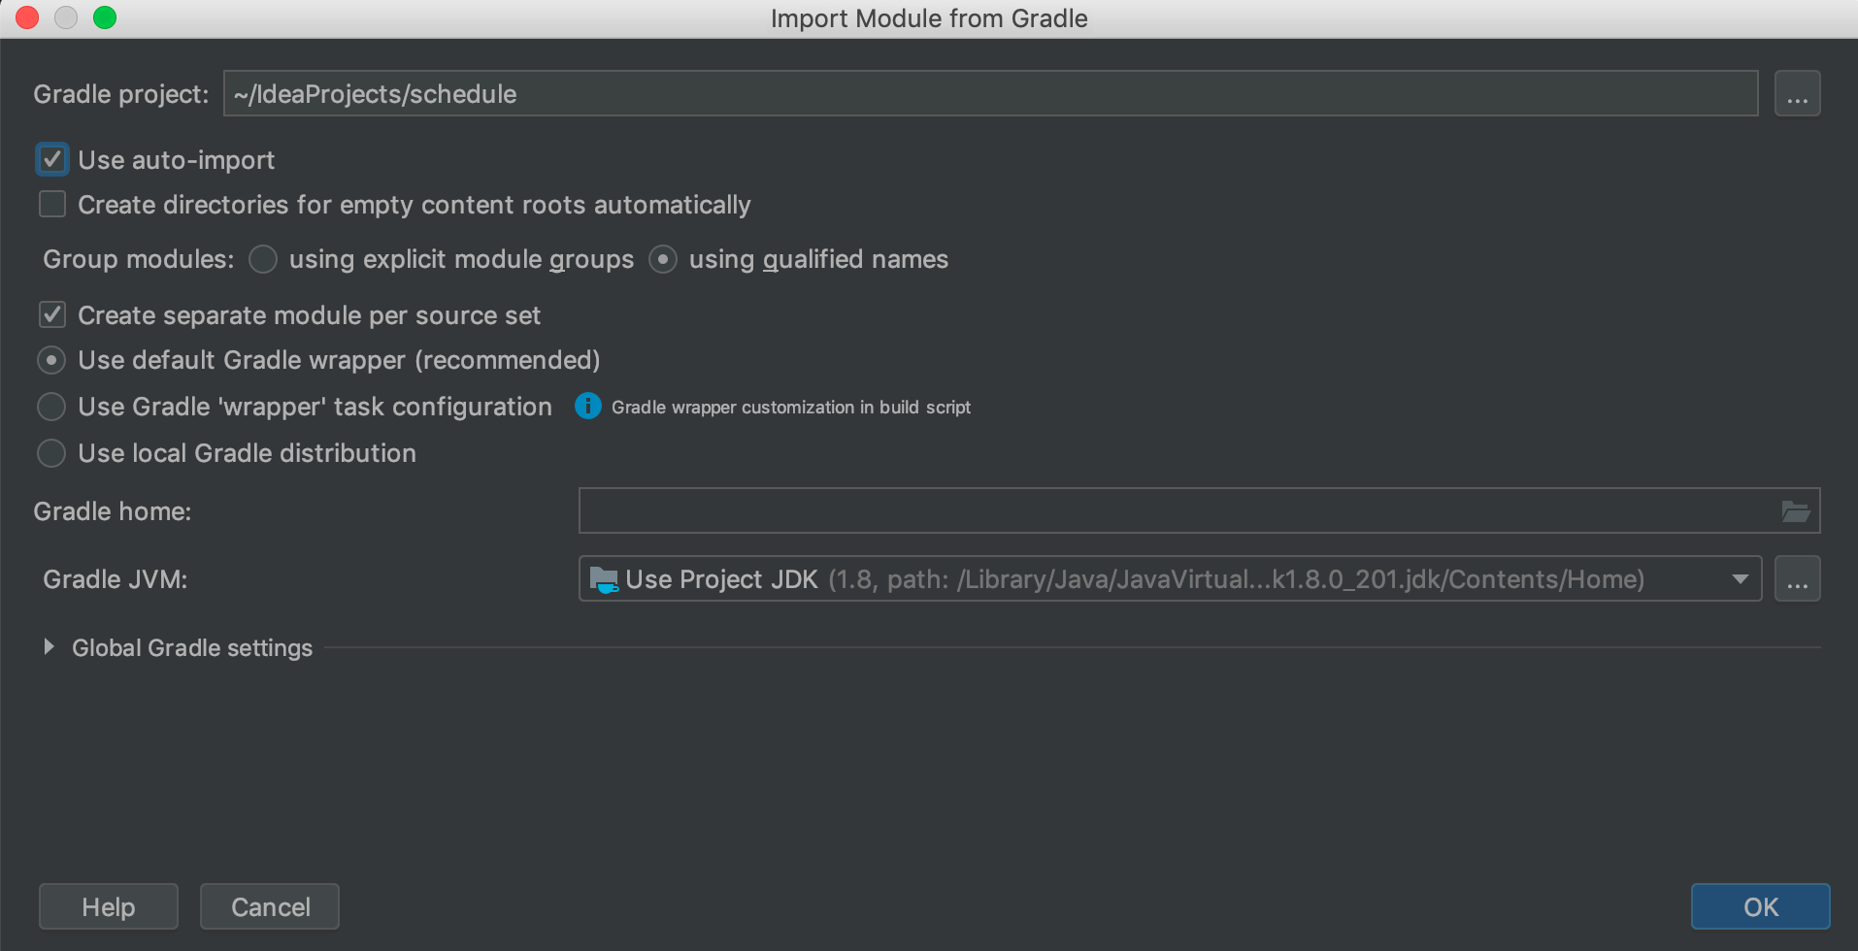Disable Create separate module per source set
The width and height of the screenshot is (1858, 951).
tap(52, 314)
